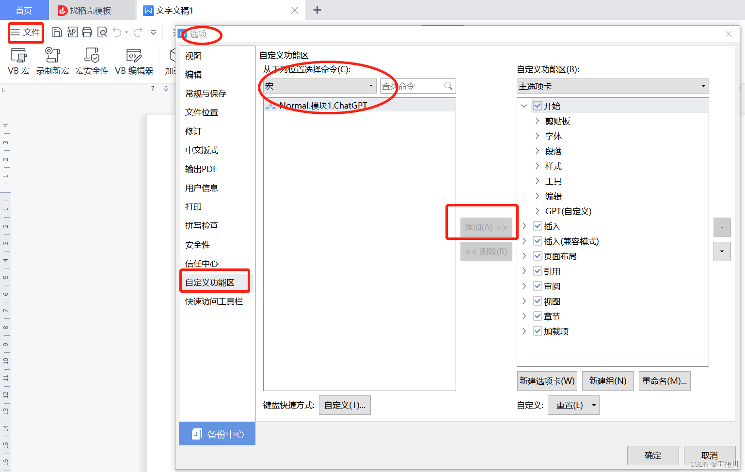Expand the 页面布局 tree node
Viewport: 745px width, 472px height.
(524, 256)
